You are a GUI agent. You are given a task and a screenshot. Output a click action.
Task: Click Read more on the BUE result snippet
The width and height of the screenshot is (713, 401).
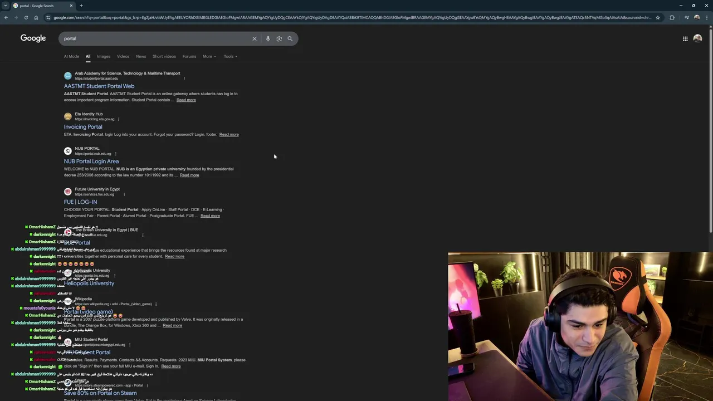coord(174,256)
